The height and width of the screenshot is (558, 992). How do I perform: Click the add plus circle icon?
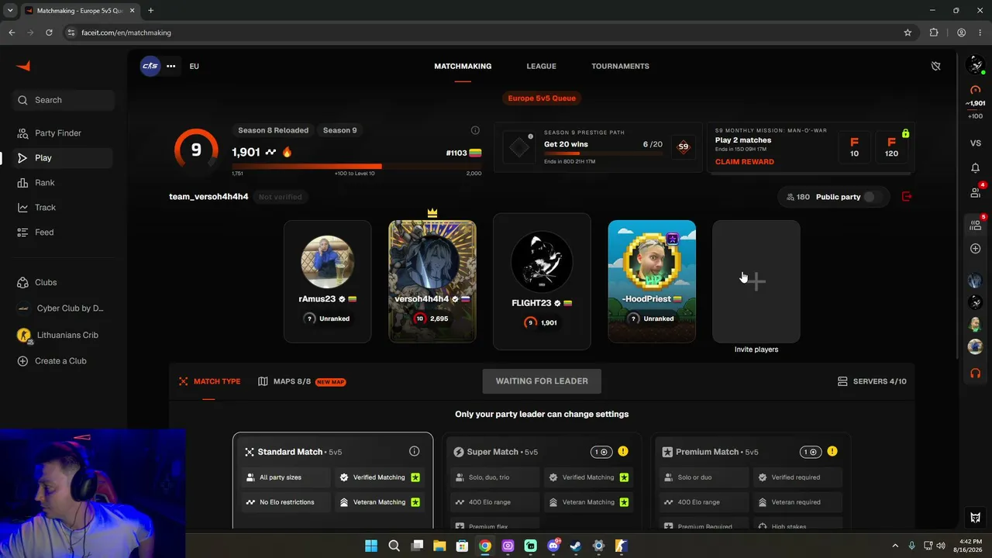976,249
